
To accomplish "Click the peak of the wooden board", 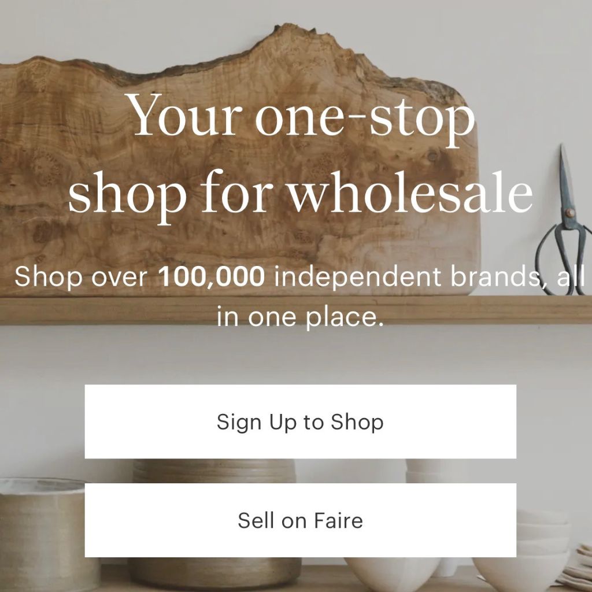I will coord(287,29).
